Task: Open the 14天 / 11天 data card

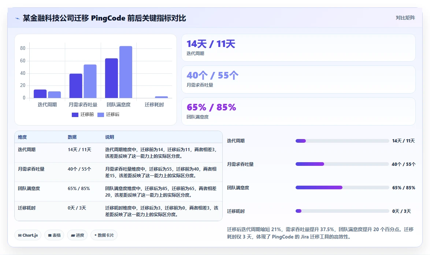Action: [x=299, y=48]
